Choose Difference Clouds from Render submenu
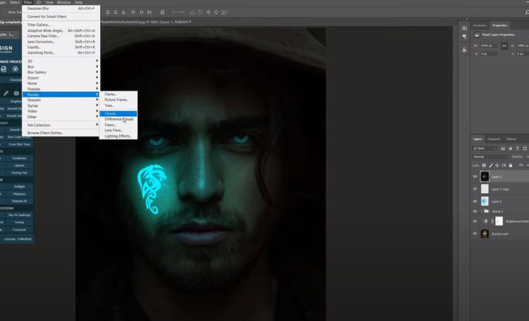Viewport: 529px width, 321px height. tap(119, 119)
